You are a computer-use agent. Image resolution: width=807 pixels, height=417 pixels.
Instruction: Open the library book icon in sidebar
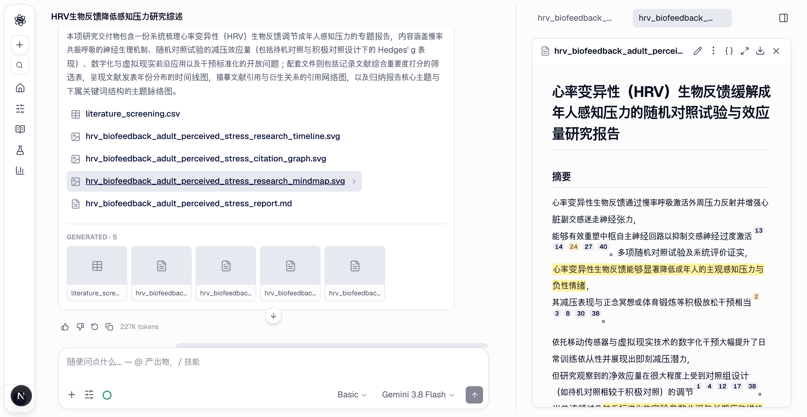click(x=20, y=129)
